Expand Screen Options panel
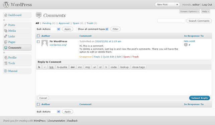This screenshot has height=125, width=215. click(x=189, y=11)
